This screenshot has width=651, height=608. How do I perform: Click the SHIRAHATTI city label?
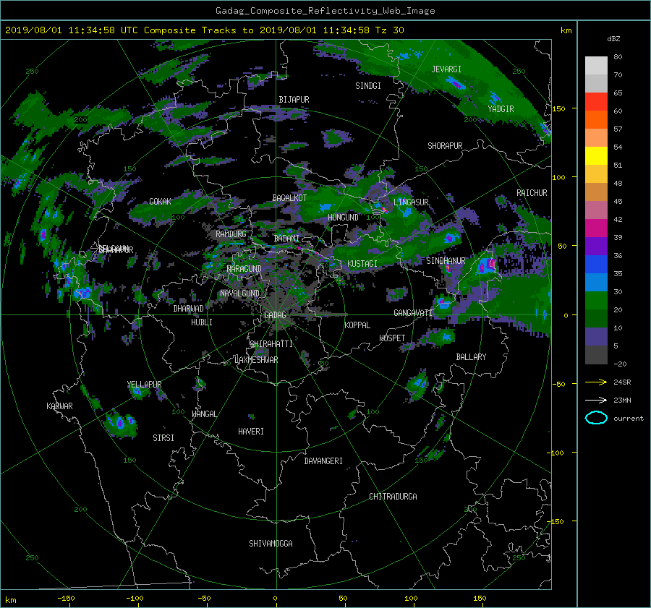(271, 344)
